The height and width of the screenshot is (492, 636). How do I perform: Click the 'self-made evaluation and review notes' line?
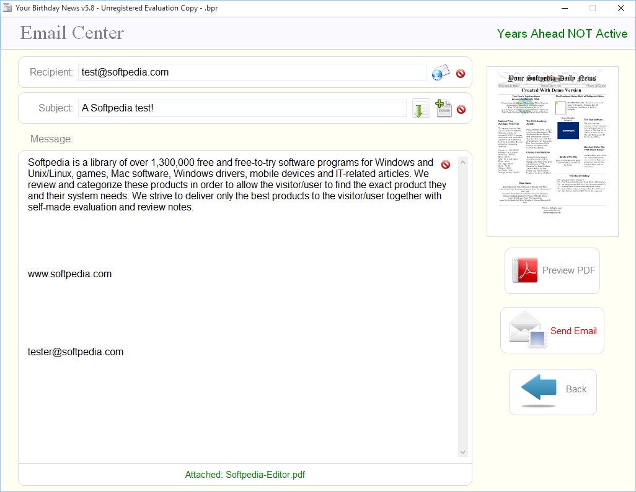point(111,207)
